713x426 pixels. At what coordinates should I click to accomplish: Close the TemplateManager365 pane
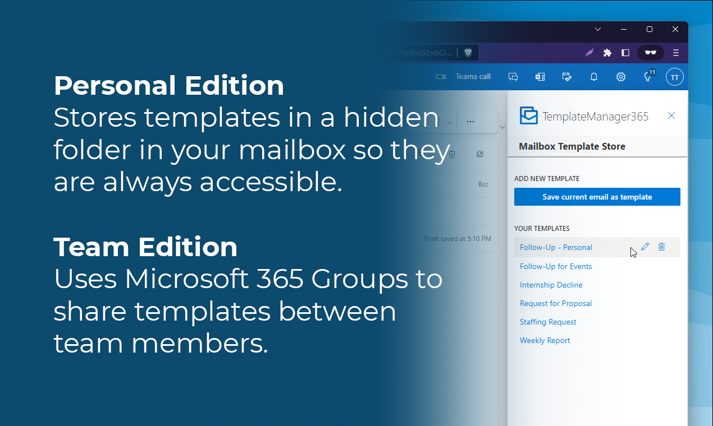click(671, 115)
